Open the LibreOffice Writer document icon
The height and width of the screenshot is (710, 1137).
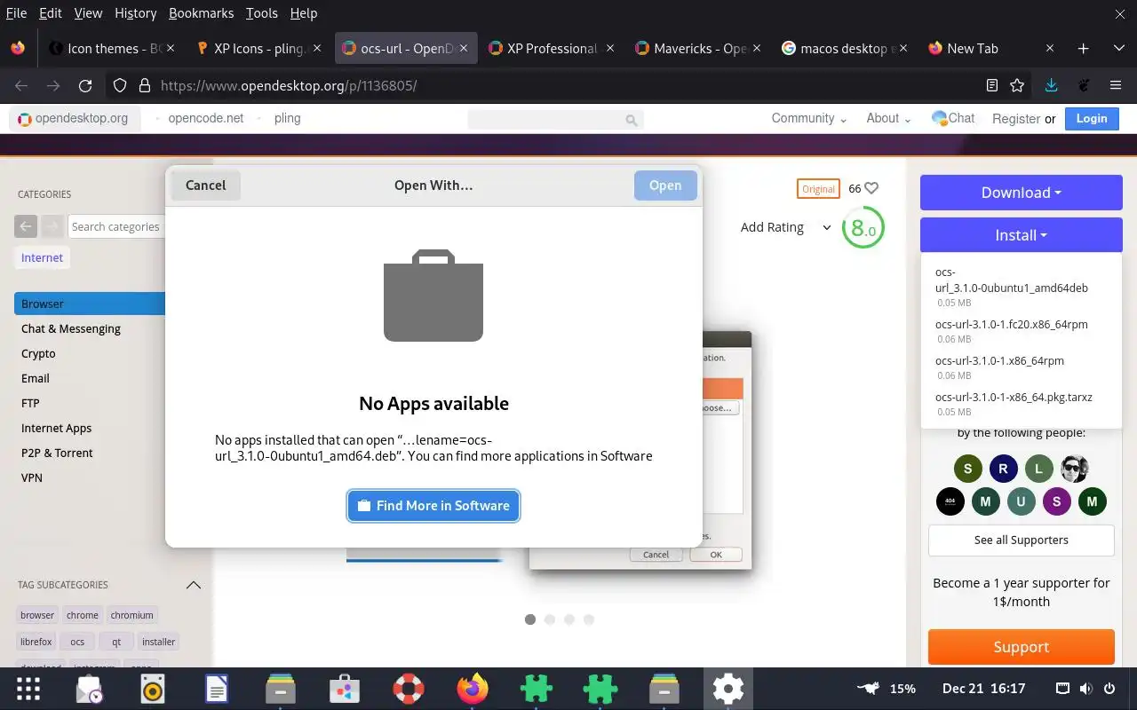pyautogui.click(x=217, y=689)
